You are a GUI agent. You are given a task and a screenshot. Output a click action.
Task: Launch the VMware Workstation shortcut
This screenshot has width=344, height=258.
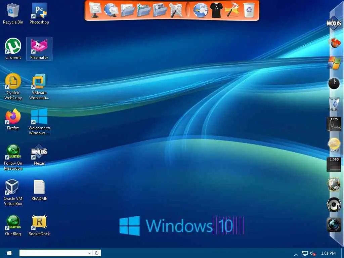(x=39, y=86)
